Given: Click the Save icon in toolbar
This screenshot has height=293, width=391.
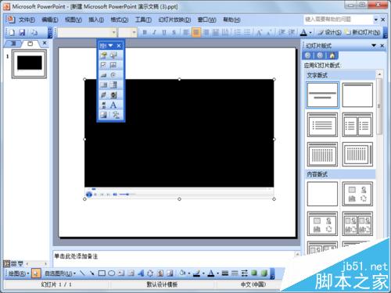Looking at the screenshot, I should pos(22,32).
